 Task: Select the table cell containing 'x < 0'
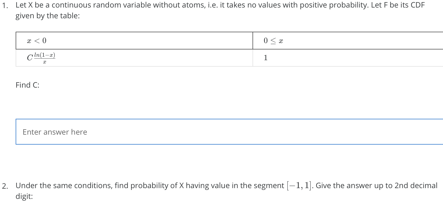(x=36, y=41)
